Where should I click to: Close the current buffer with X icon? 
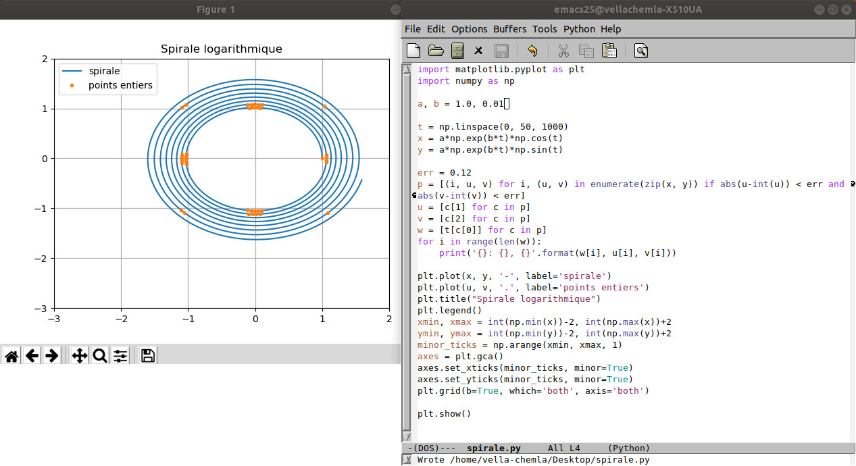pos(478,51)
